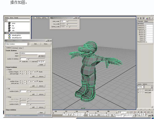154x119 pixels.
Task: Click the get object button
Action: pyautogui.click(x=41, y=56)
